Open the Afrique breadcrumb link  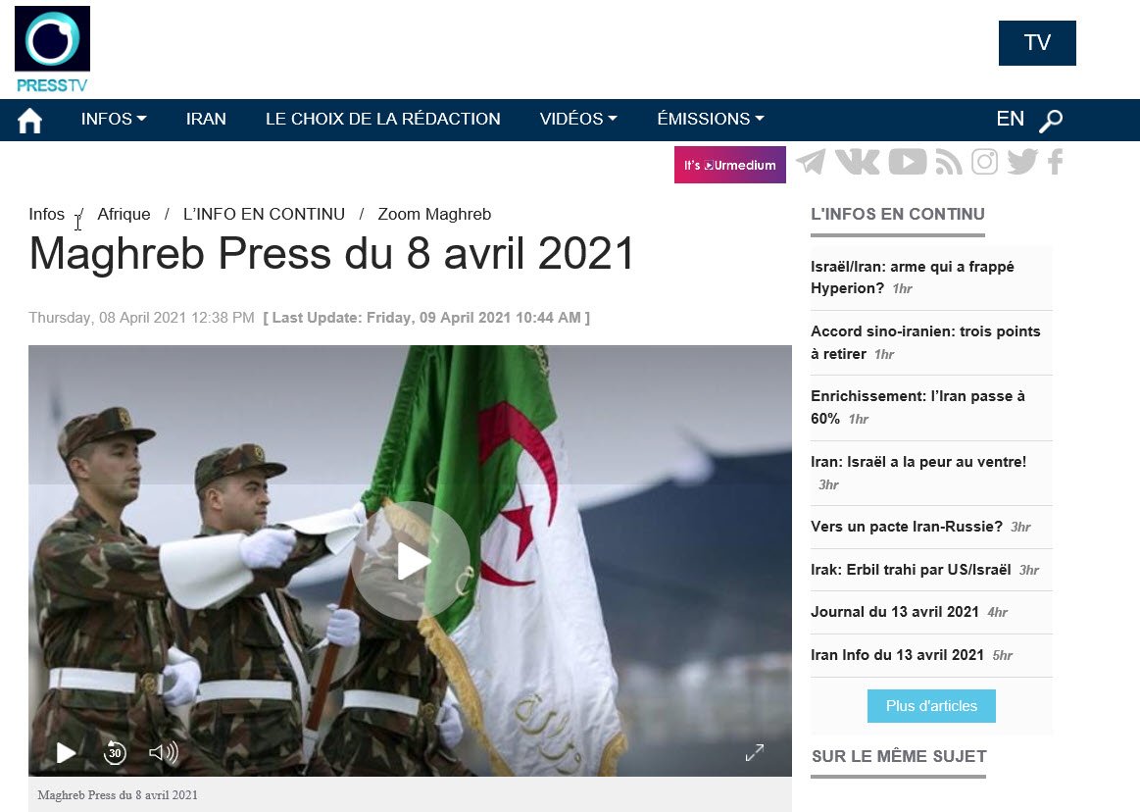pos(124,214)
